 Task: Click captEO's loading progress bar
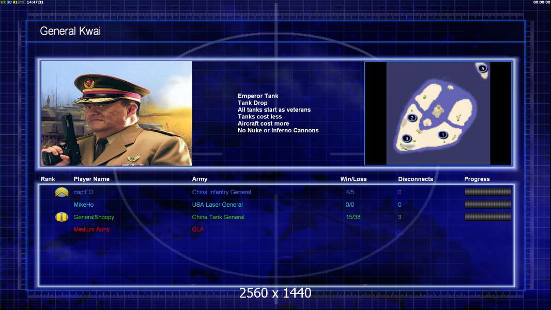point(488,192)
